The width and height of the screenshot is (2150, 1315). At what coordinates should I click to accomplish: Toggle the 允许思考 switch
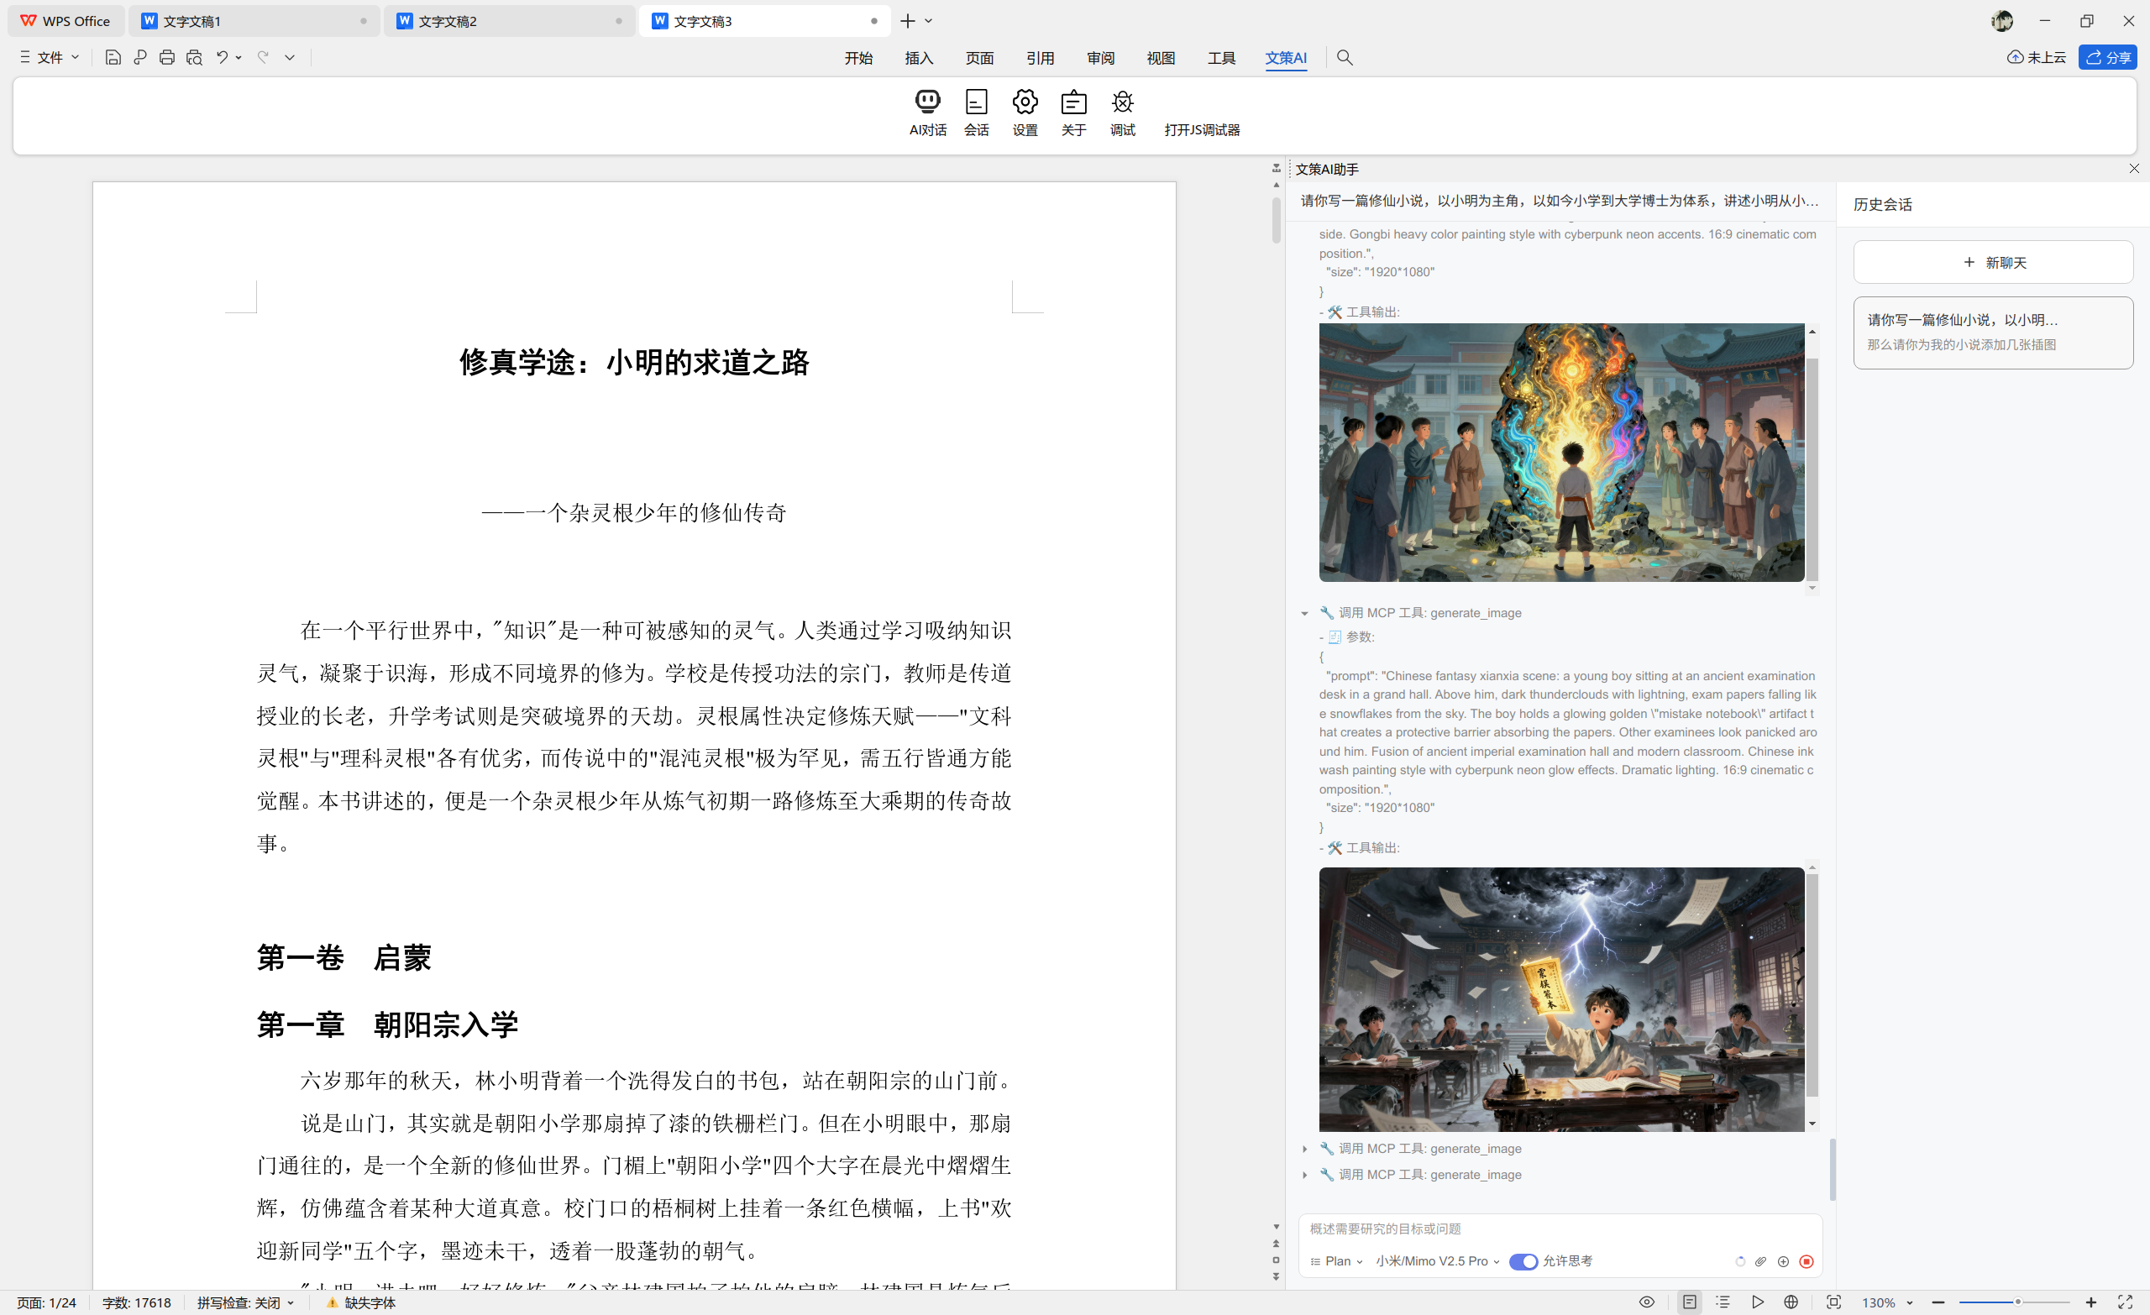click(1523, 1261)
